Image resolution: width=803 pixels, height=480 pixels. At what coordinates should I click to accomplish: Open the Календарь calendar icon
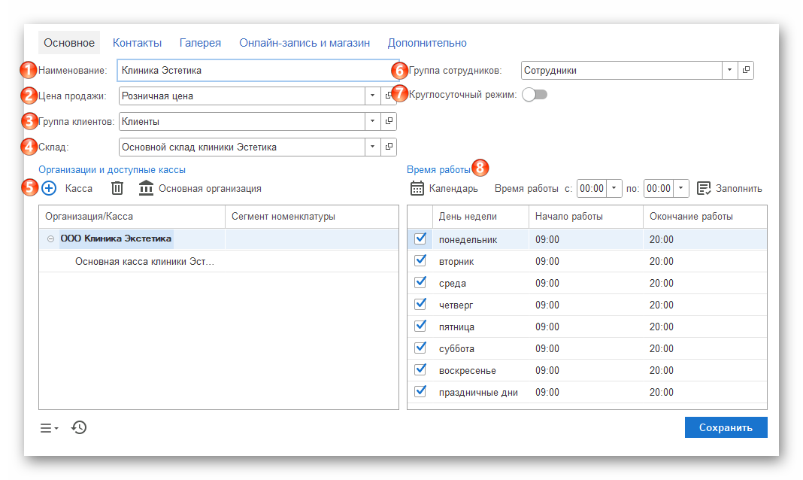(417, 188)
